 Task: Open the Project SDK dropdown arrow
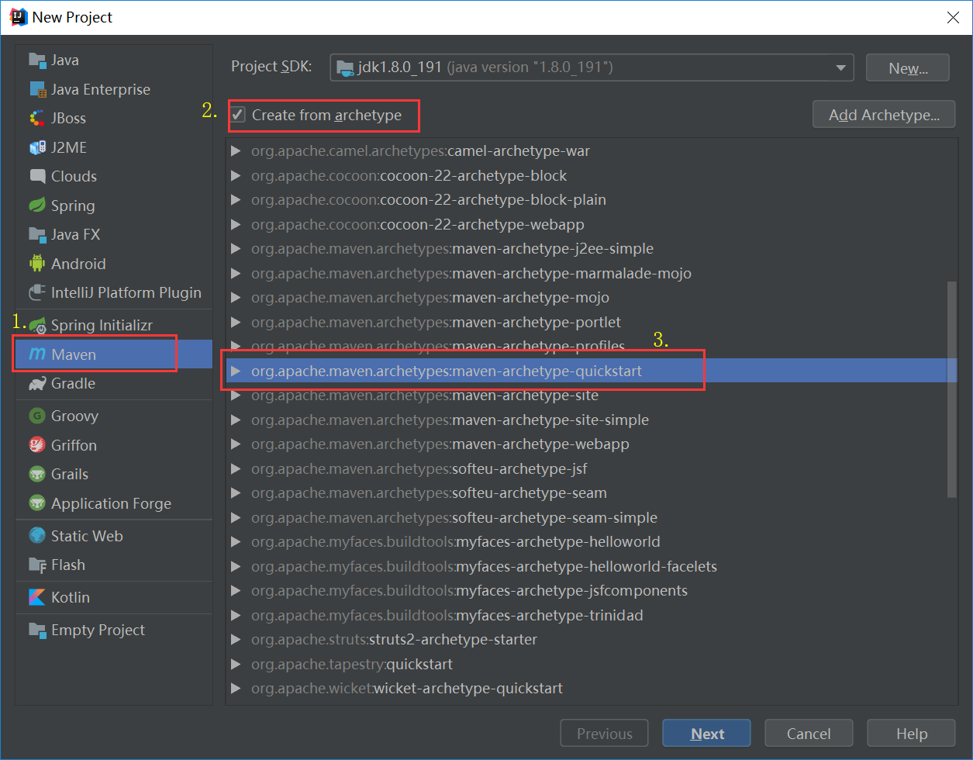[841, 67]
